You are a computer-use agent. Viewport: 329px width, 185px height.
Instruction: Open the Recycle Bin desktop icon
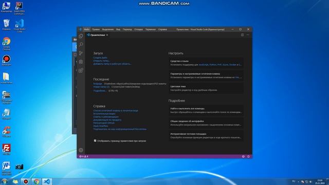point(6,25)
